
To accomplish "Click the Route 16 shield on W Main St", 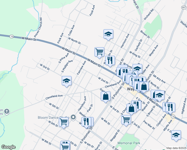I will 11,36.
